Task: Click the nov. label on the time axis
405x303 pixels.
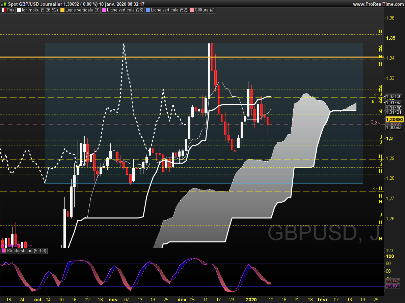Action: [114, 299]
